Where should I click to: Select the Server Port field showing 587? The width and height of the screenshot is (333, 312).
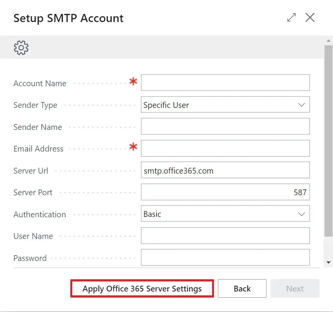coord(225,192)
